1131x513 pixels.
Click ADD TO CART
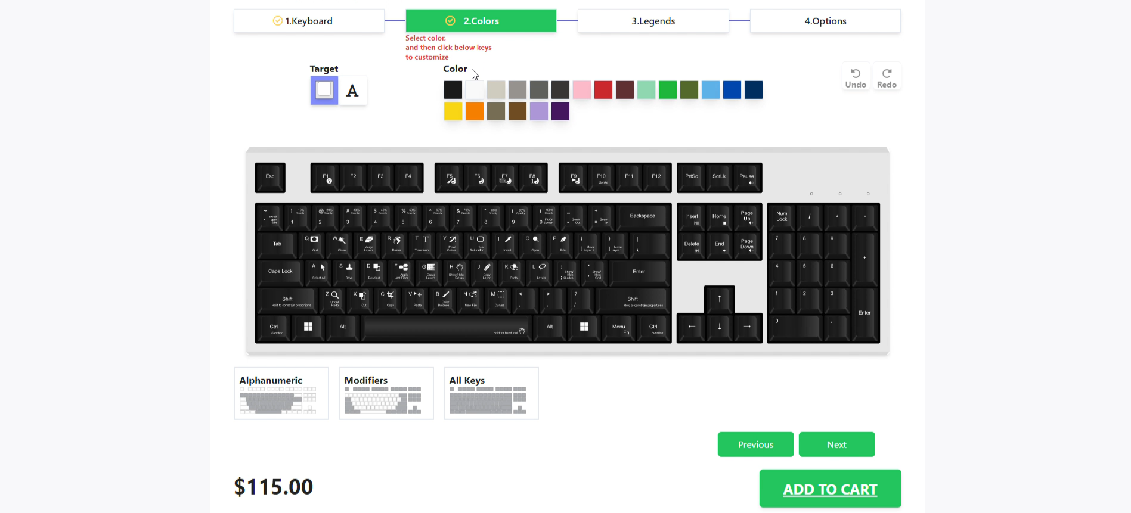click(x=830, y=489)
